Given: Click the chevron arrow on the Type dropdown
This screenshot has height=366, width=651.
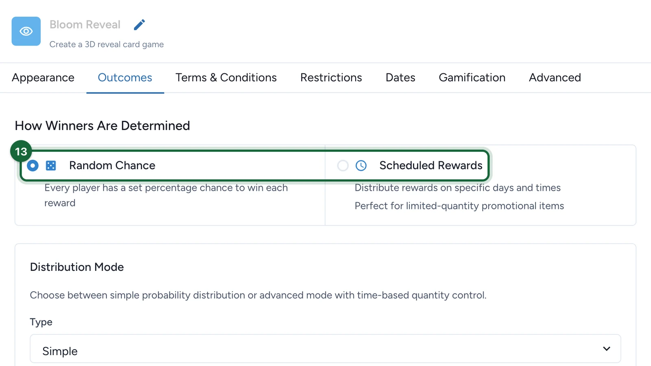Looking at the screenshot, I should point(607,349).
